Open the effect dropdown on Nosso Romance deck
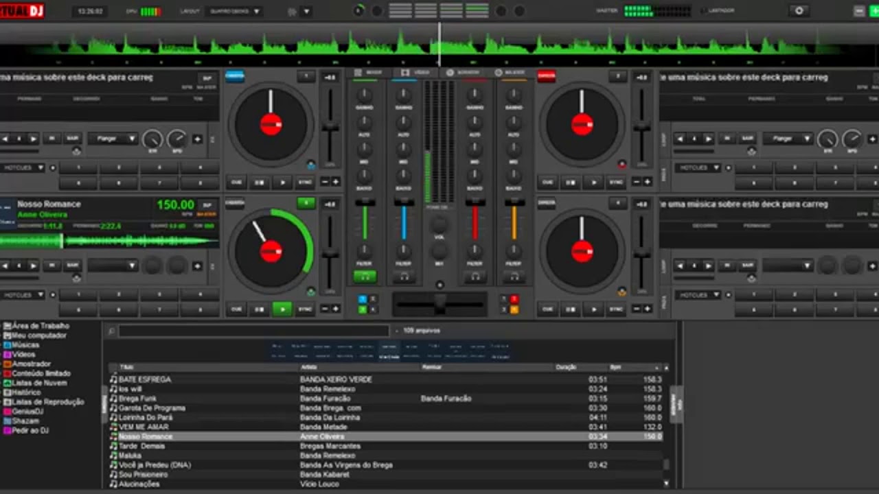The width and height of the screenshot is (879, 494). pyautogui.click(x=113, y=266)
